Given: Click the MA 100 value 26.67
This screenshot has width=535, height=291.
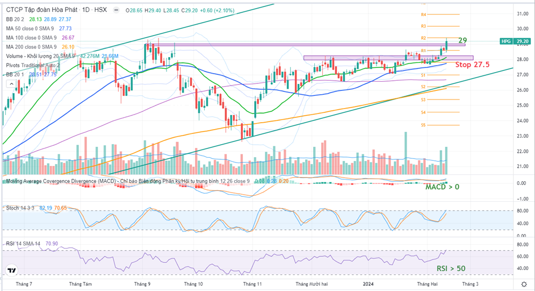Looking at the screenshot, I should pyautogui.click(x=68, y=38).
